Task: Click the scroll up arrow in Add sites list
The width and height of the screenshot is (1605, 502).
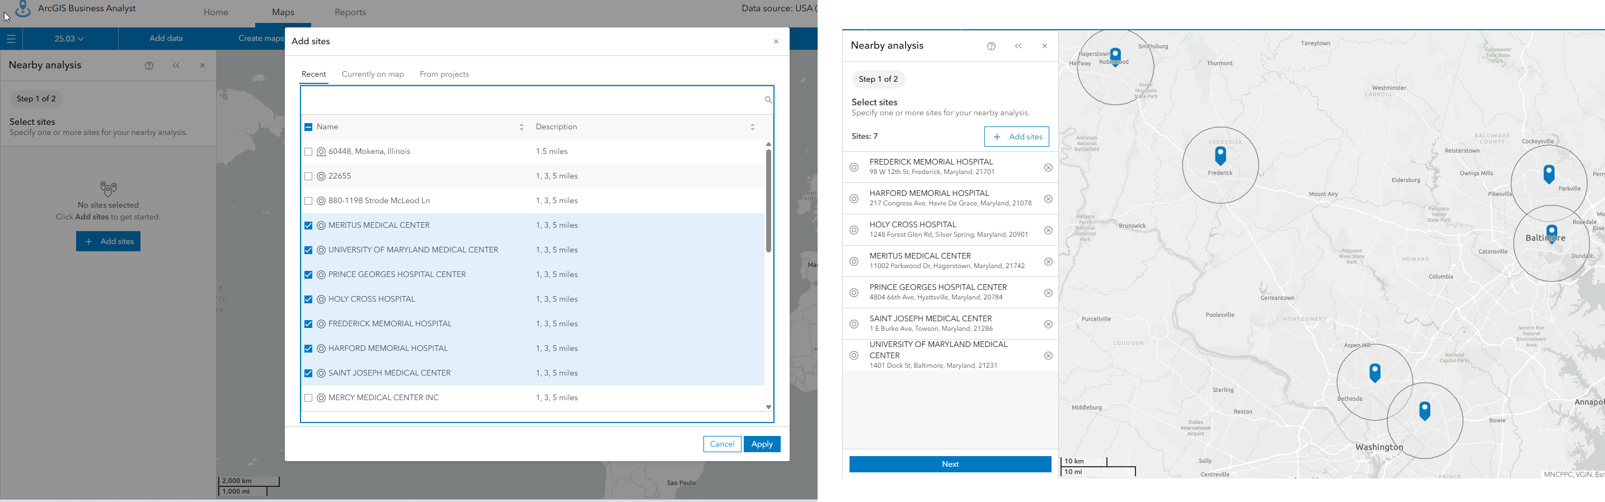Action: pyautogui.click(x=769, y=144)
